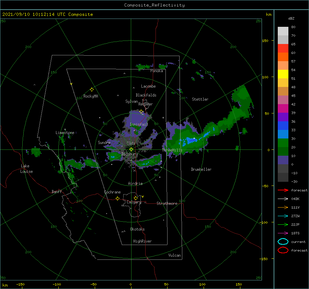Click the RedDeer city label
This screenshot has width=309, height=289.
click(x=146, y=104)
